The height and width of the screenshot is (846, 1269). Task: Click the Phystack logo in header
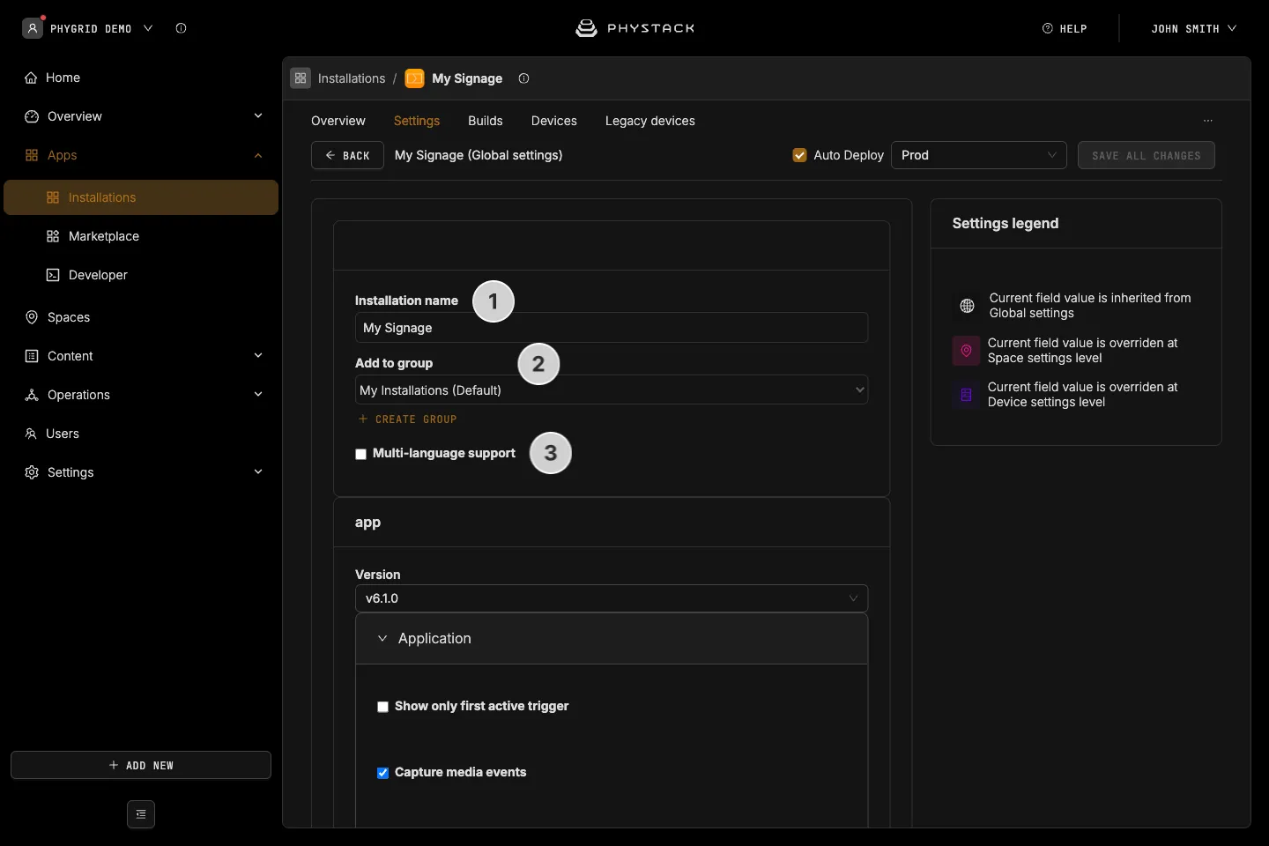(634, 28)
